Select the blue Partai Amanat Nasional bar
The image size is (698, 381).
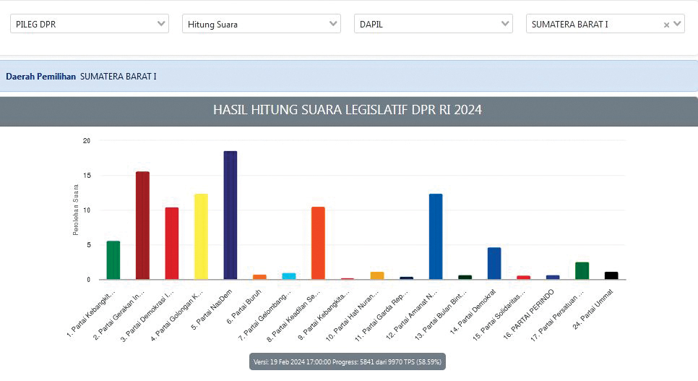point(436,236)
